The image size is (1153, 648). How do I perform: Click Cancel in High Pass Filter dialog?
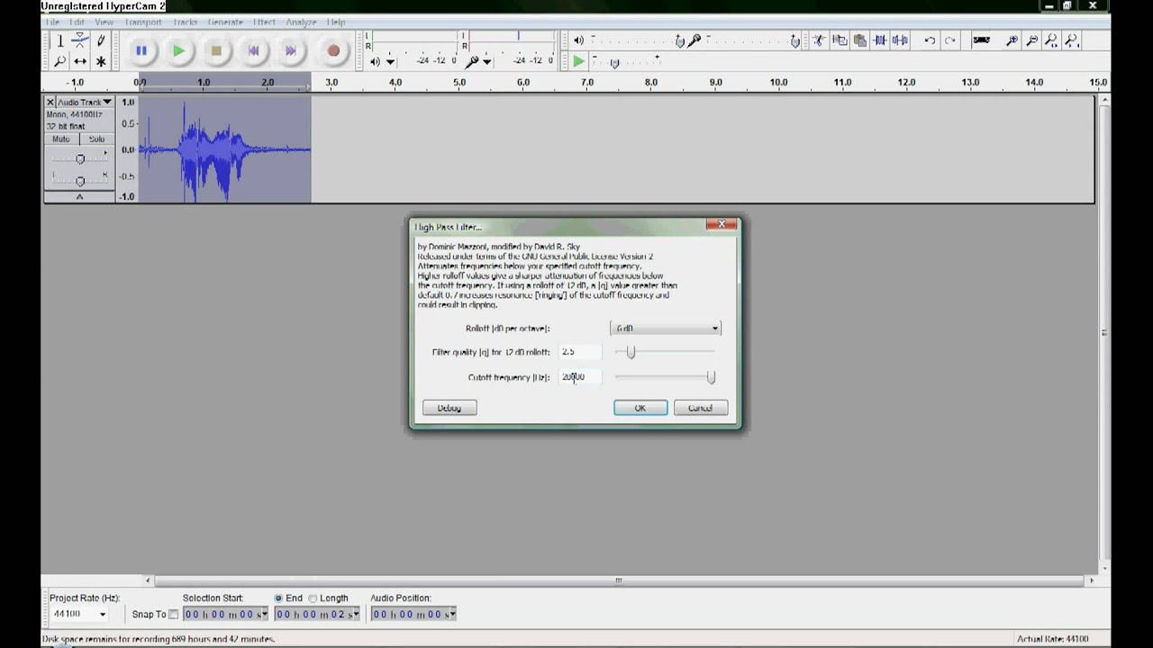pos(701,409)
